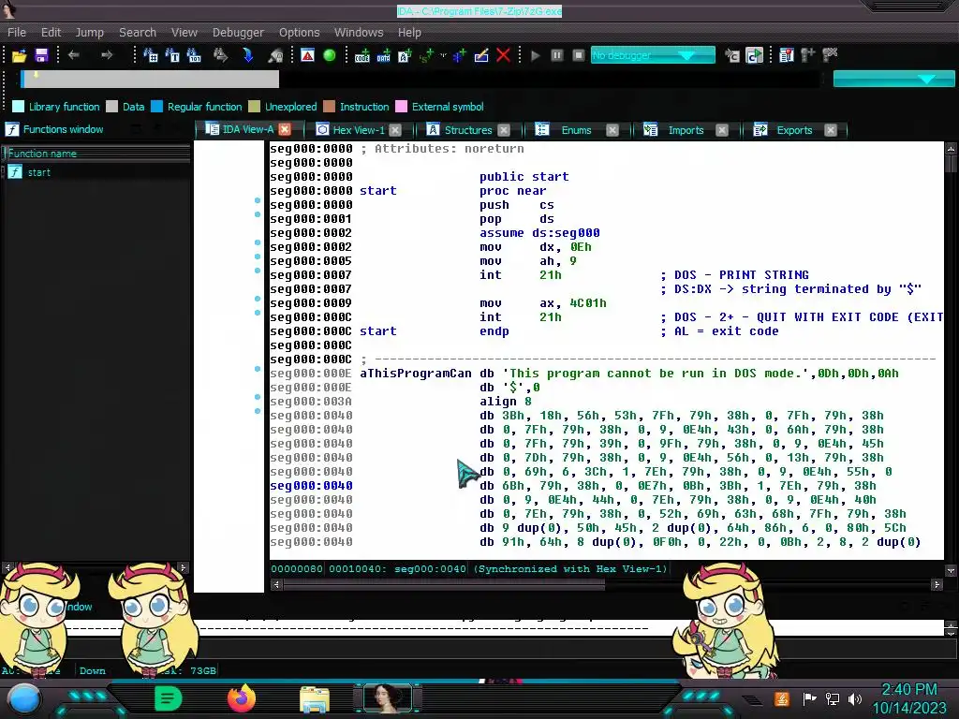Open the Help menu
This screenshot has width=959, height=719.
[409, 33]
